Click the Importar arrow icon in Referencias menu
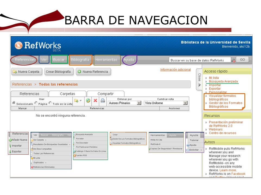The width and height of the screenshot is (261, 195). pyautogui.click(x=10, y=146)
